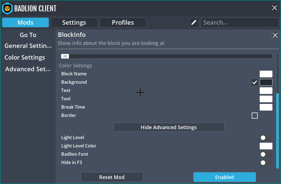The width and height of the screenshot is (281, 184).
Task: Click the Enabled button to disable mod
Action: point(225,177)
